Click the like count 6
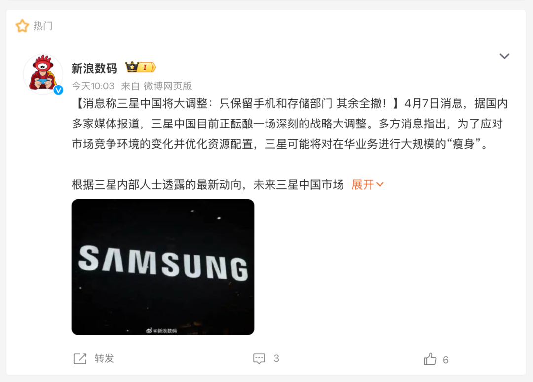Viewport: 533px width, 382px height. tap(445, 360)
